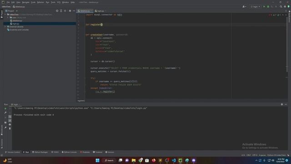
Task: Open the Refactor menu
Action: 40,2
